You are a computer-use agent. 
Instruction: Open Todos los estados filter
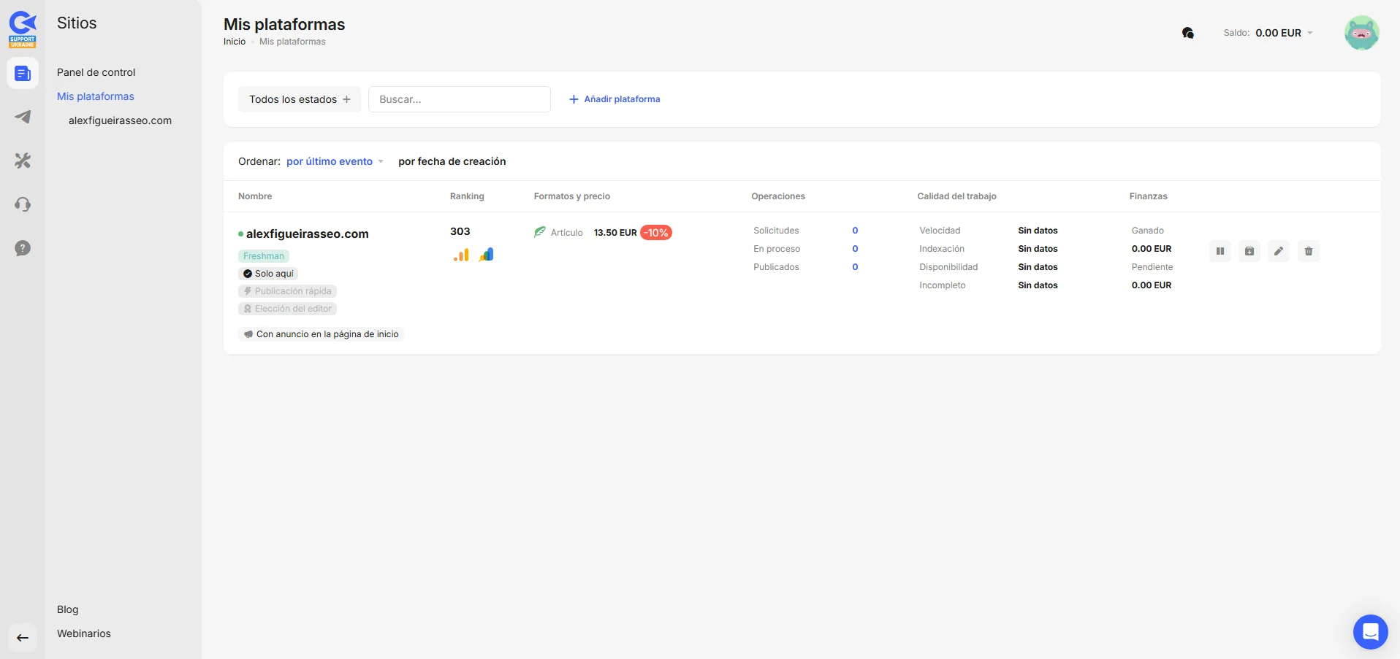coord(300,99)
